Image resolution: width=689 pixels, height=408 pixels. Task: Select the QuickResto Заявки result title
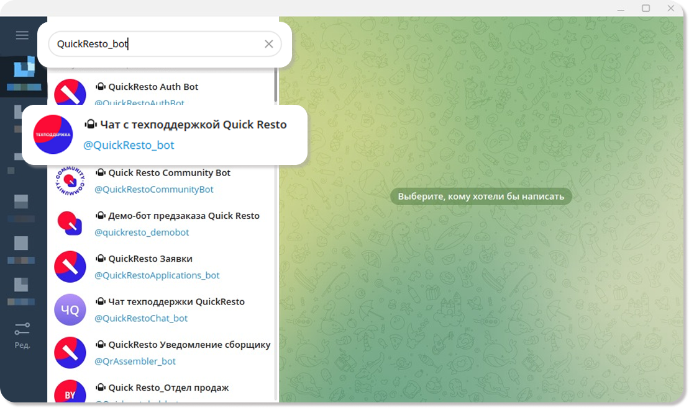click(150, 259)
